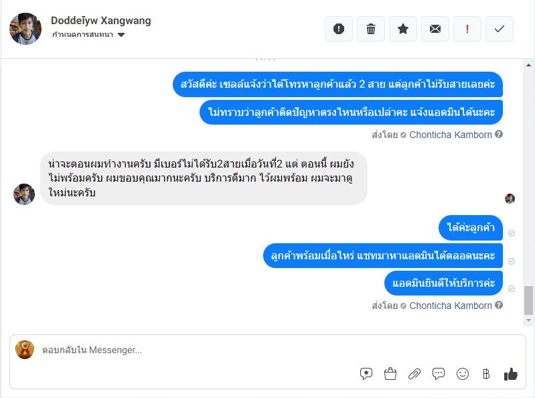Click help icon beside last Chonticha Kamborn
Image resolution: width=535 pixels, height=398 pixels.
499,306
